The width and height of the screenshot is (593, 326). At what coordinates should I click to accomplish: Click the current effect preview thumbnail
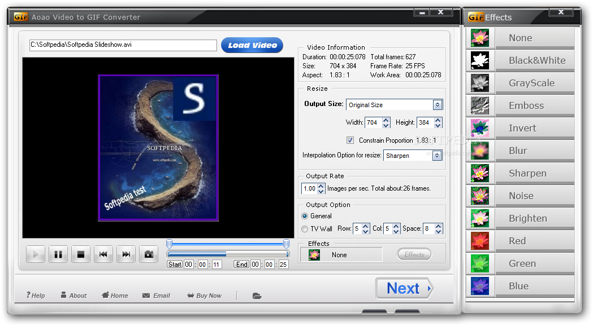coord(314,255)
